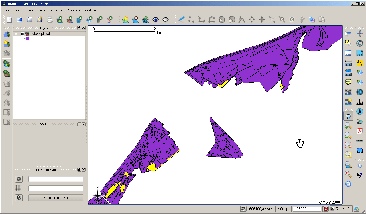Screen dimensions: 366x214
Task: Click the purple symbol swatch under biotopi_v4
Action: [x=27, y=38]
